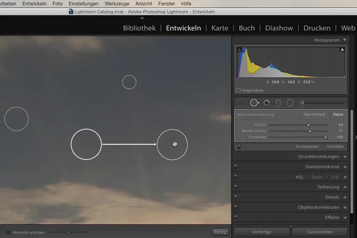Click Zurücksetzen in the spot removal panel
Screen dimensions: 357x238
(307, 147)
